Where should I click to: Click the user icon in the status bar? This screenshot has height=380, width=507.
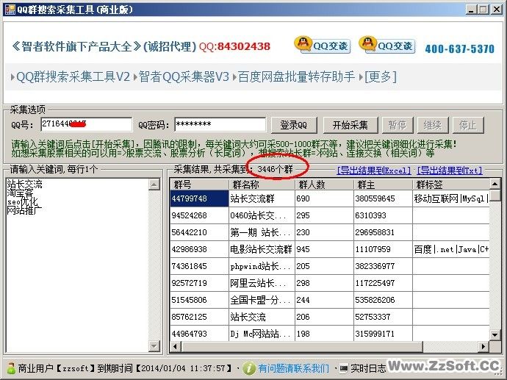coord(11,368)
